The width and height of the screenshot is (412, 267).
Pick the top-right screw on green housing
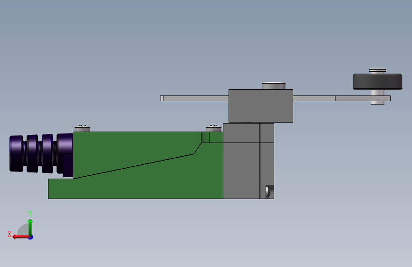click(x=213, y=128)
